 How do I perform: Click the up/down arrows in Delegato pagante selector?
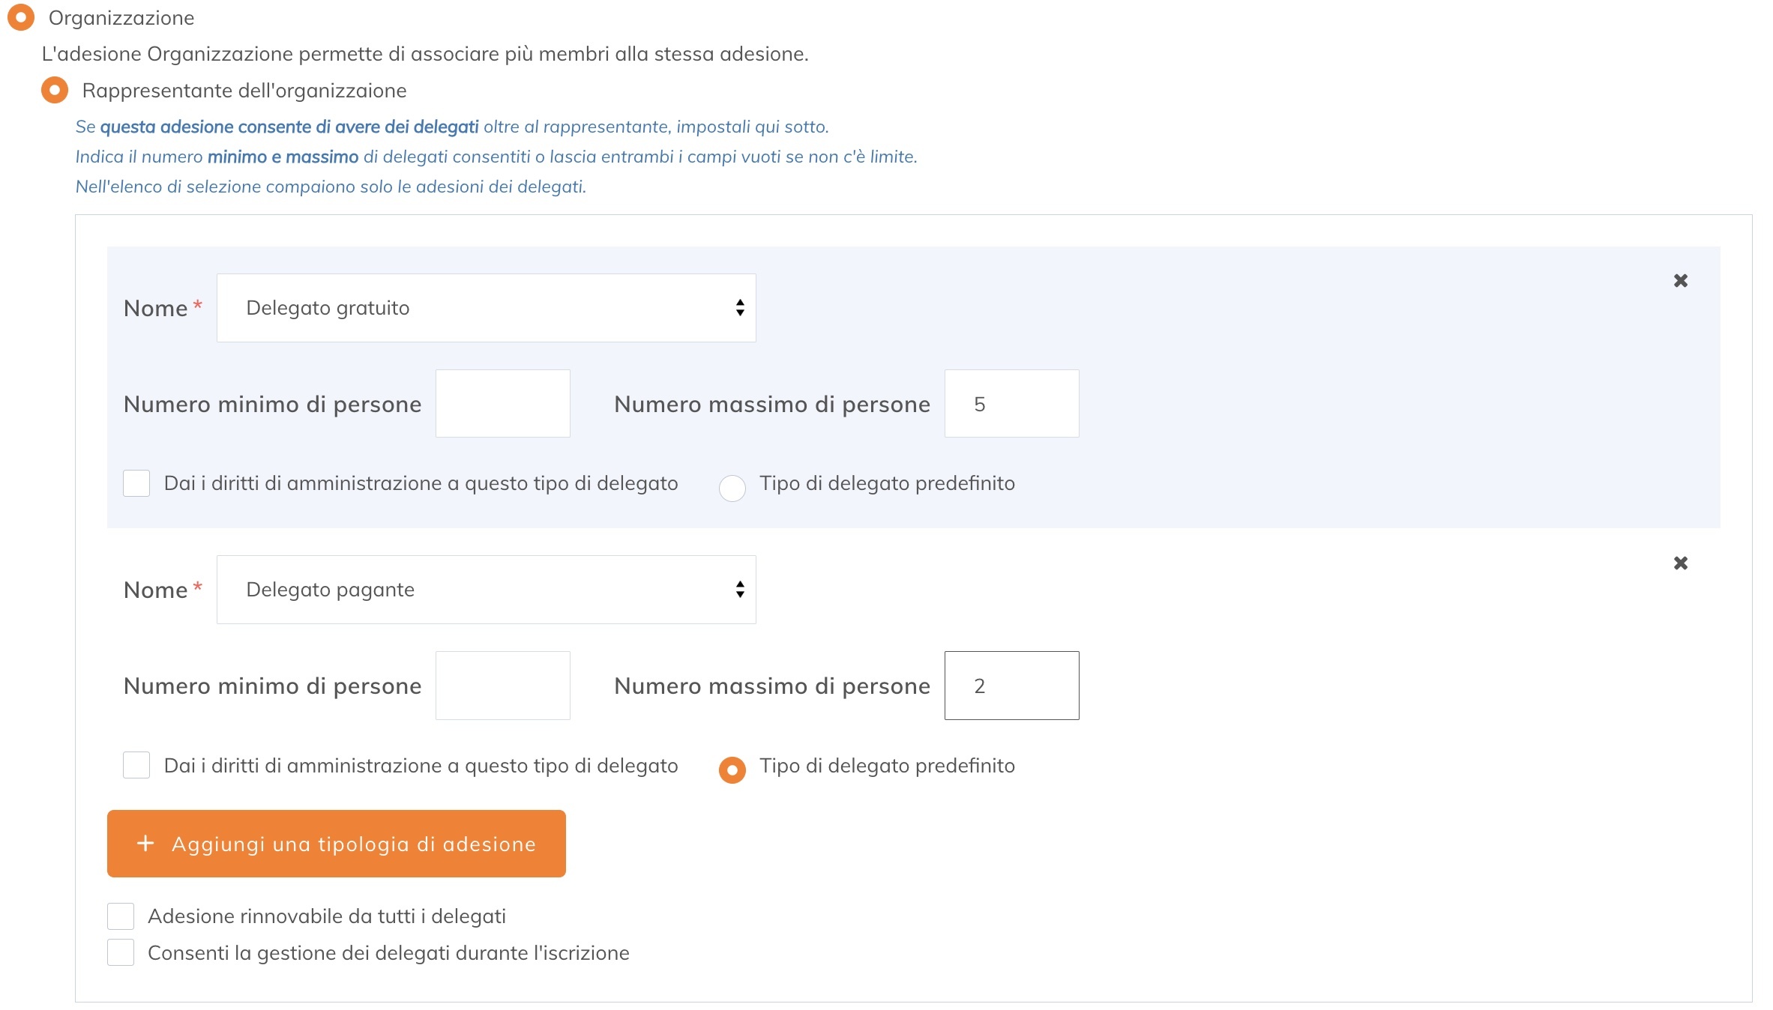(739, 590)
